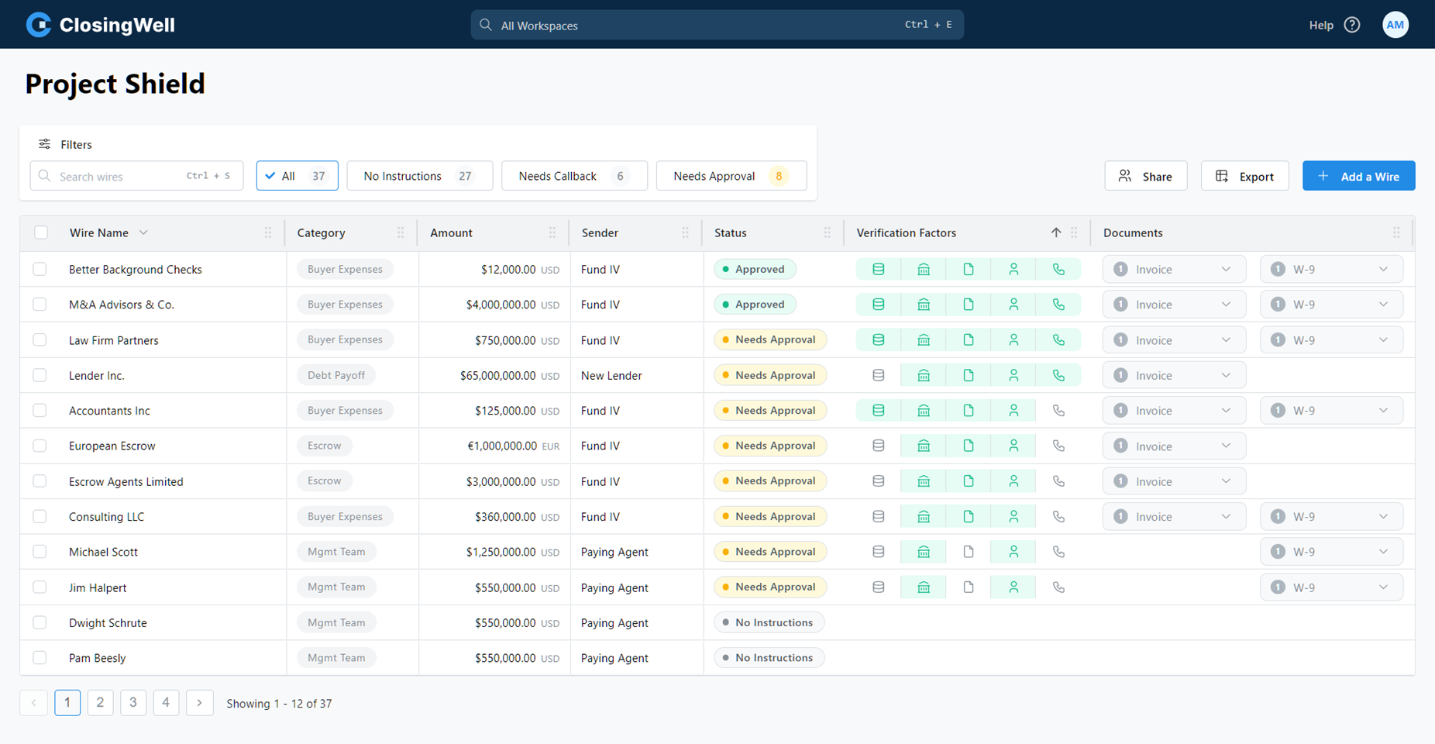
Task: Tick the checkbox next to Accountants Inc
Action: pyautogui.click(x=40, y=410)
